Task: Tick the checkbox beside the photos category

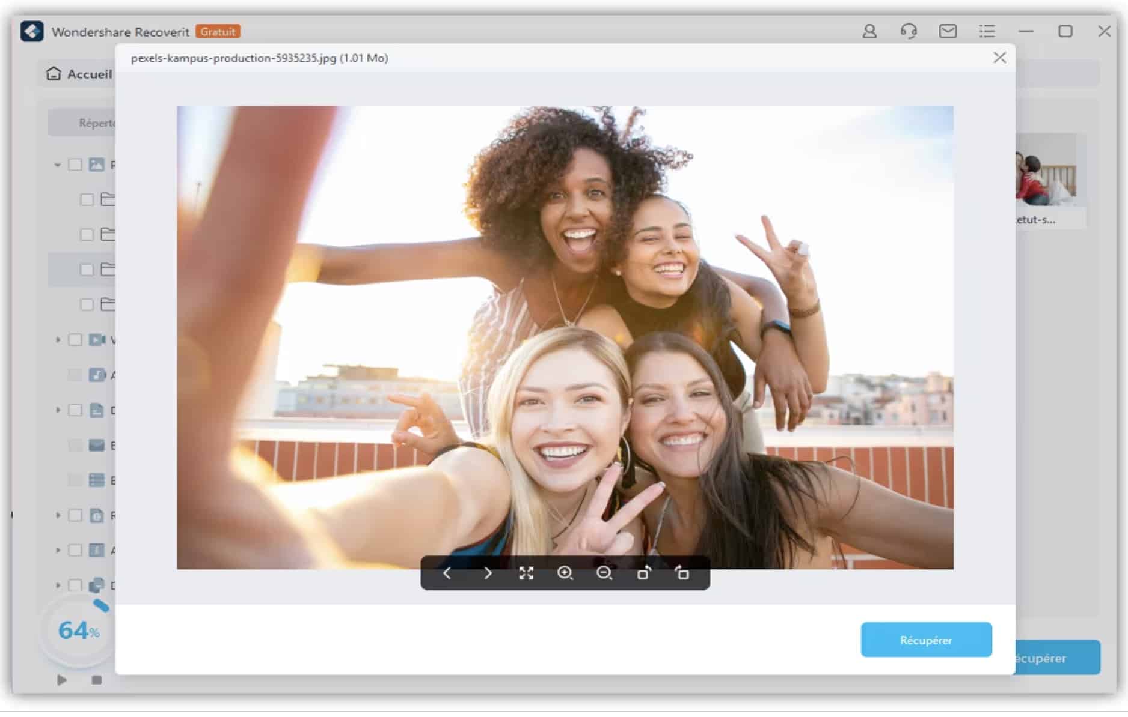Action: tap(75, 165)
